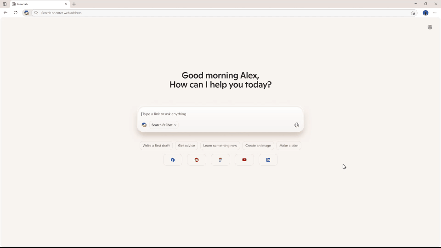Open the Figma shortcut tile
This screenshot has height=248, width=441.
(220, 160)
